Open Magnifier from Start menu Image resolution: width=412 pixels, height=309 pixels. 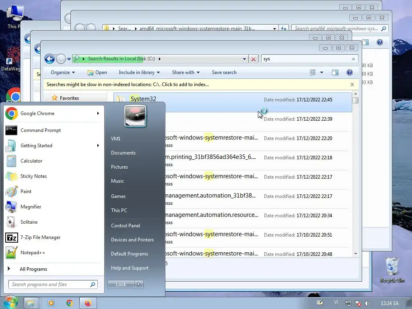[54, 207]
